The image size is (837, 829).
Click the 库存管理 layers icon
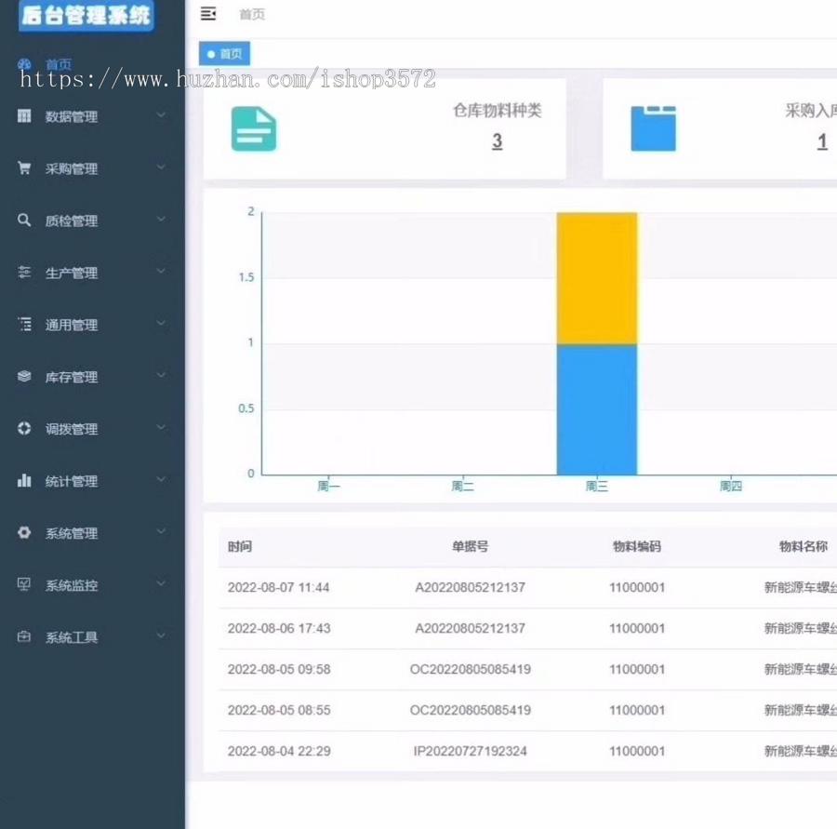tap(24, 376)
